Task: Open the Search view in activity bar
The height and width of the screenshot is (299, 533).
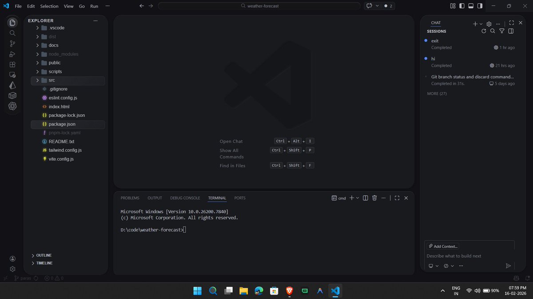Action: [12, 33]
